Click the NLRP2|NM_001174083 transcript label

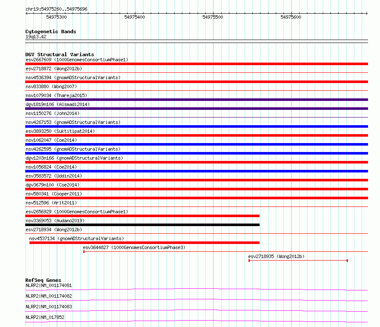click(49, 307)
